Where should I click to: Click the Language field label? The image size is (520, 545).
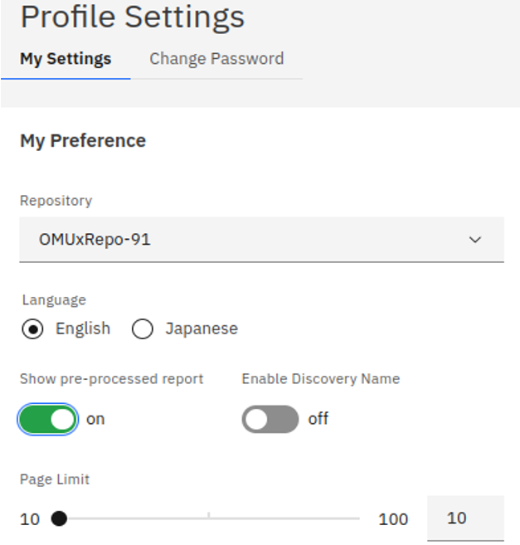[x=54, y=299]
